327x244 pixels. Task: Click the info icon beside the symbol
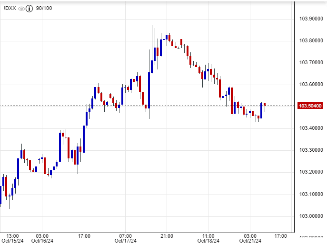pyautogui.click(x=30, y=9)
